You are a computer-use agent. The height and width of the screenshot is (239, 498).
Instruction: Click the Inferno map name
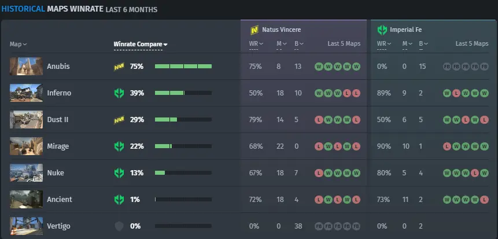[x=59, y=93]
